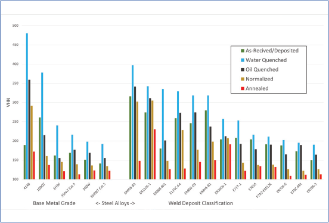The height and width of the screenshot is (223, 329).
Task: Select the 'ER120S-1' x-axis label
Action: coord(145,188)
